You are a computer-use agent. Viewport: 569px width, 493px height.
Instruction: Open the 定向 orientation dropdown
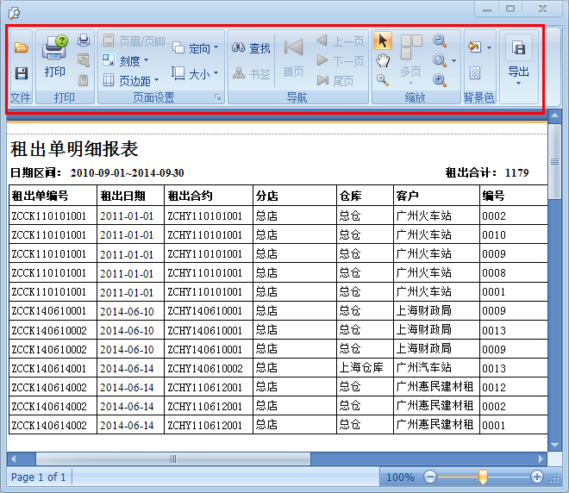[x=196, y=48]
